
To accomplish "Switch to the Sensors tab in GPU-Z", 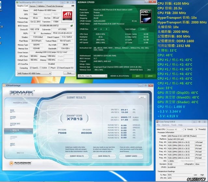I will click(x=32, y=6).
